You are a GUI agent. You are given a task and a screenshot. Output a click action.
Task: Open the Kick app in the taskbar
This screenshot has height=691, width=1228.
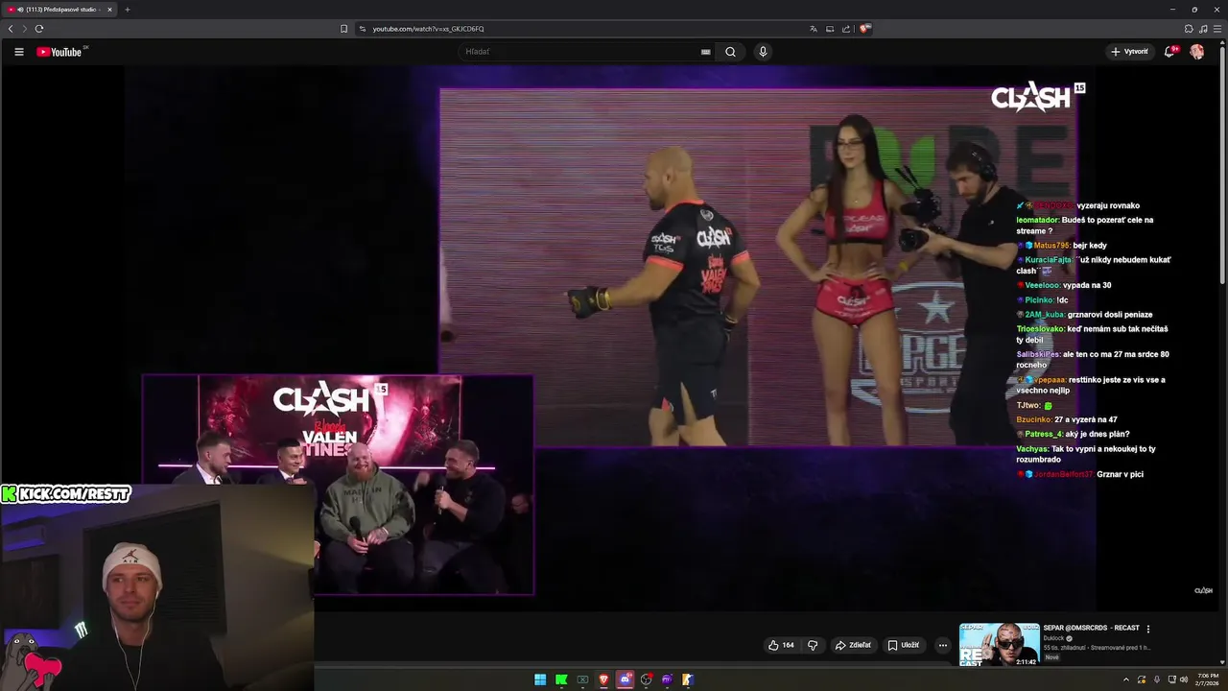[561, 679]
